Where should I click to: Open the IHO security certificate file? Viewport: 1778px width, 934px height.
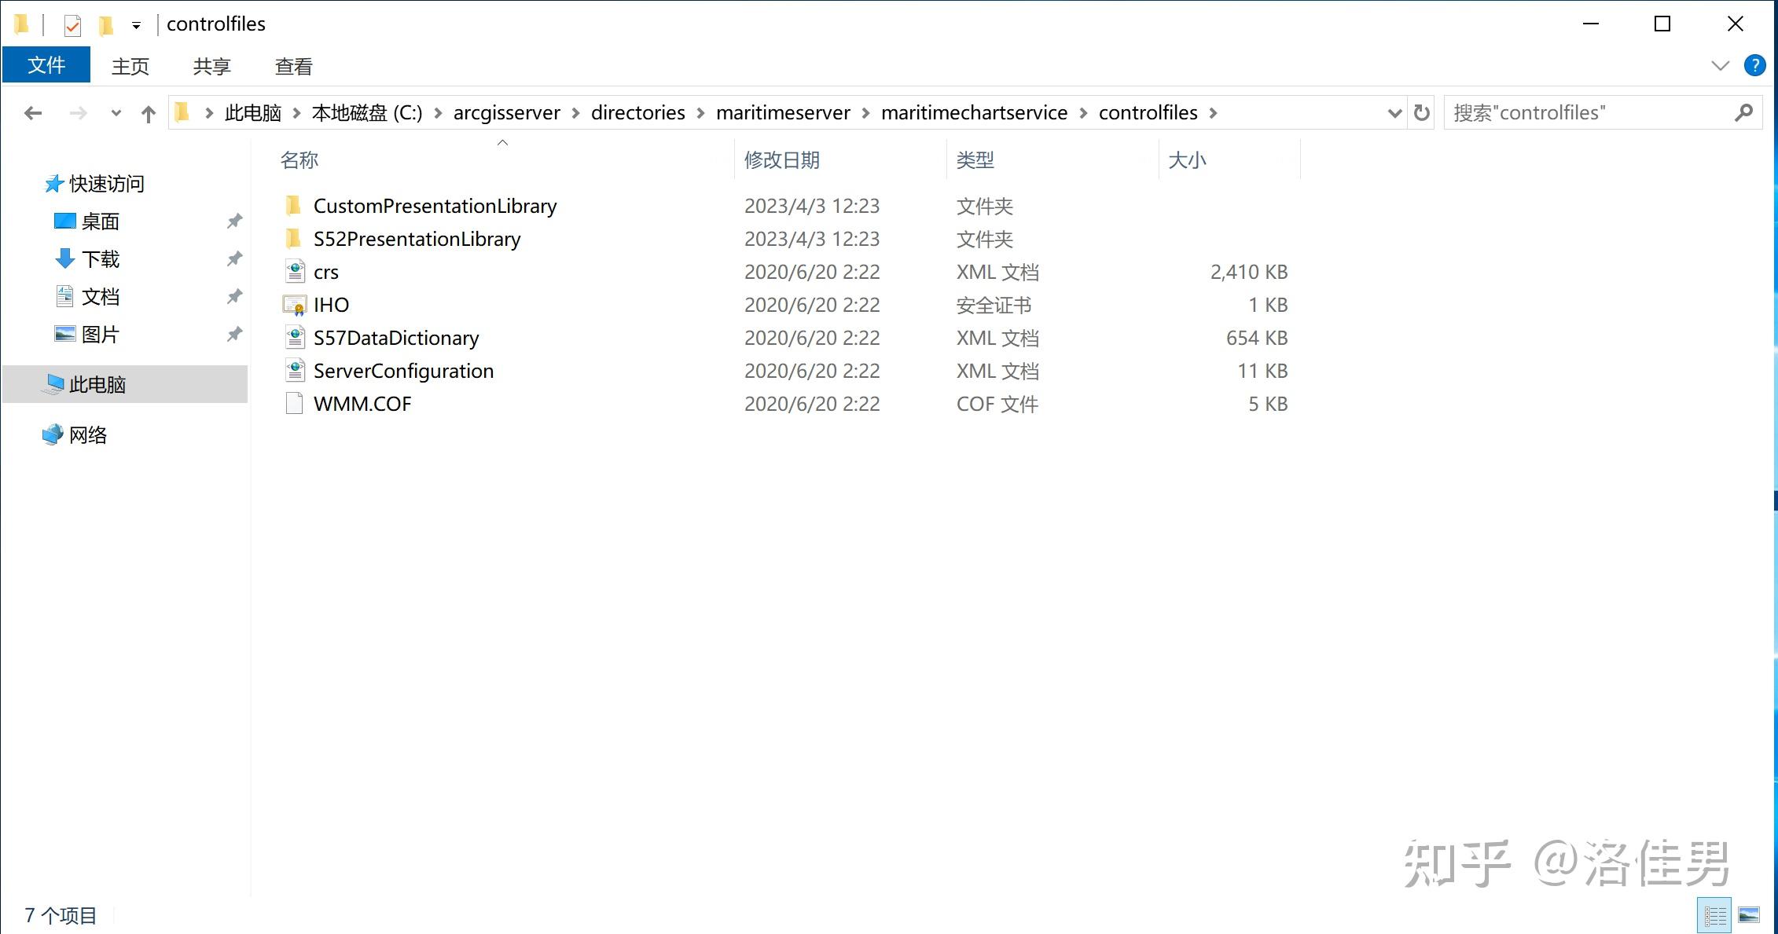331,304
